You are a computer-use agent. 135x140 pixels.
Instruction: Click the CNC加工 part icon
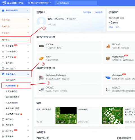[x=41, y=89]
